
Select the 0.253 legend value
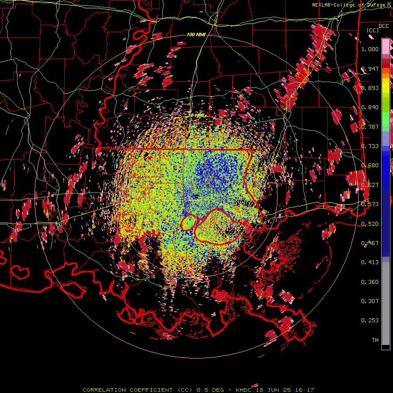click(370, 321)
